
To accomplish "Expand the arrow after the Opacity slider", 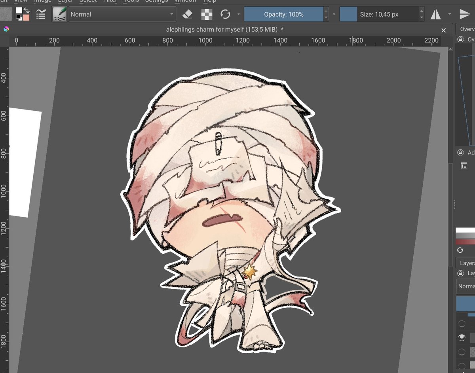I will tap(334, 14).
